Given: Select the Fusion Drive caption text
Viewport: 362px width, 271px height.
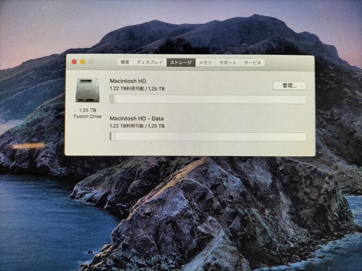Looking at the screenshot, I should click(87, 113).
